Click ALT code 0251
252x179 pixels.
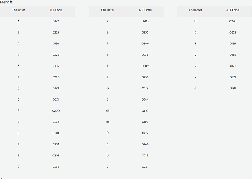pos(145,167)
